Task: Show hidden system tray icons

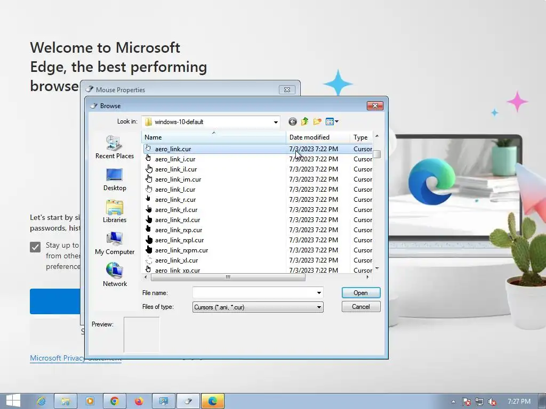Action: (x=453, y=402)
